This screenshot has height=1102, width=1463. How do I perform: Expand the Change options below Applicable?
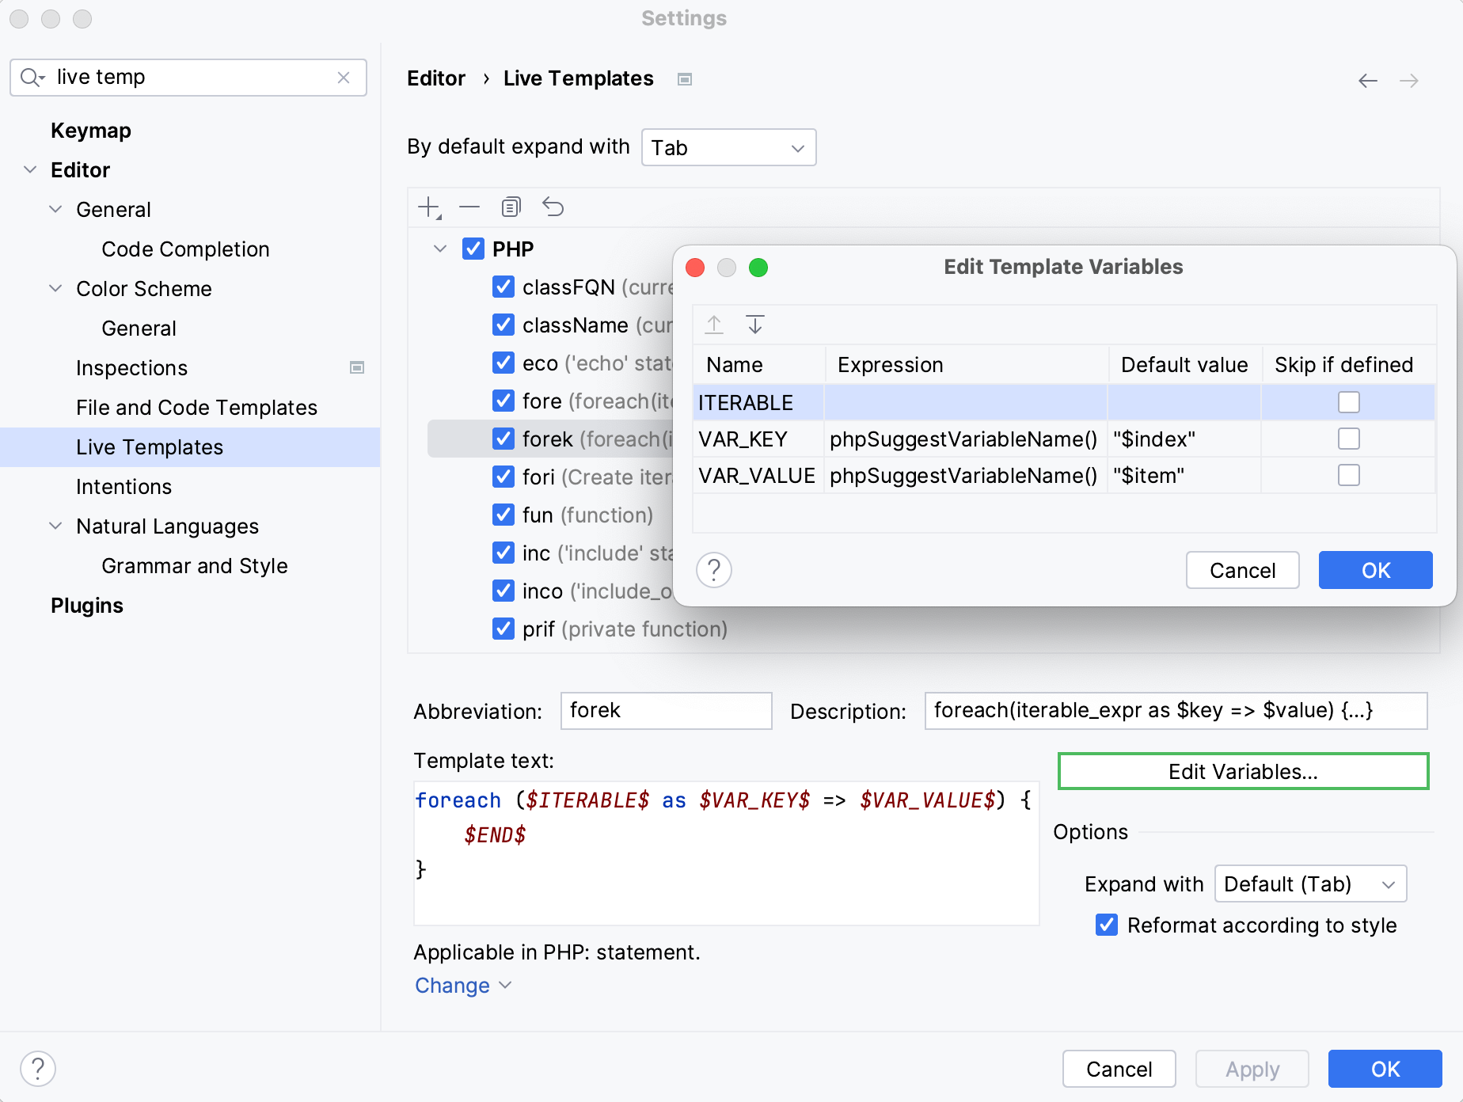click(x=462, y=985)
